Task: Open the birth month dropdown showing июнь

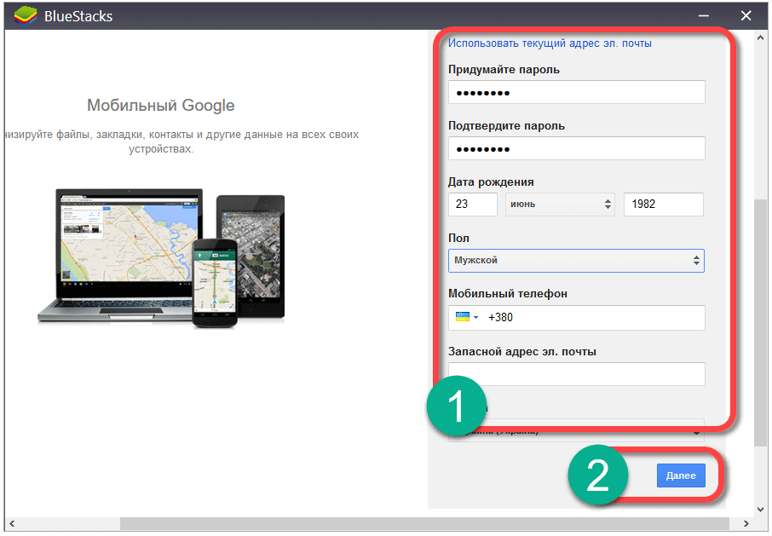Action: tap(560, 205)
